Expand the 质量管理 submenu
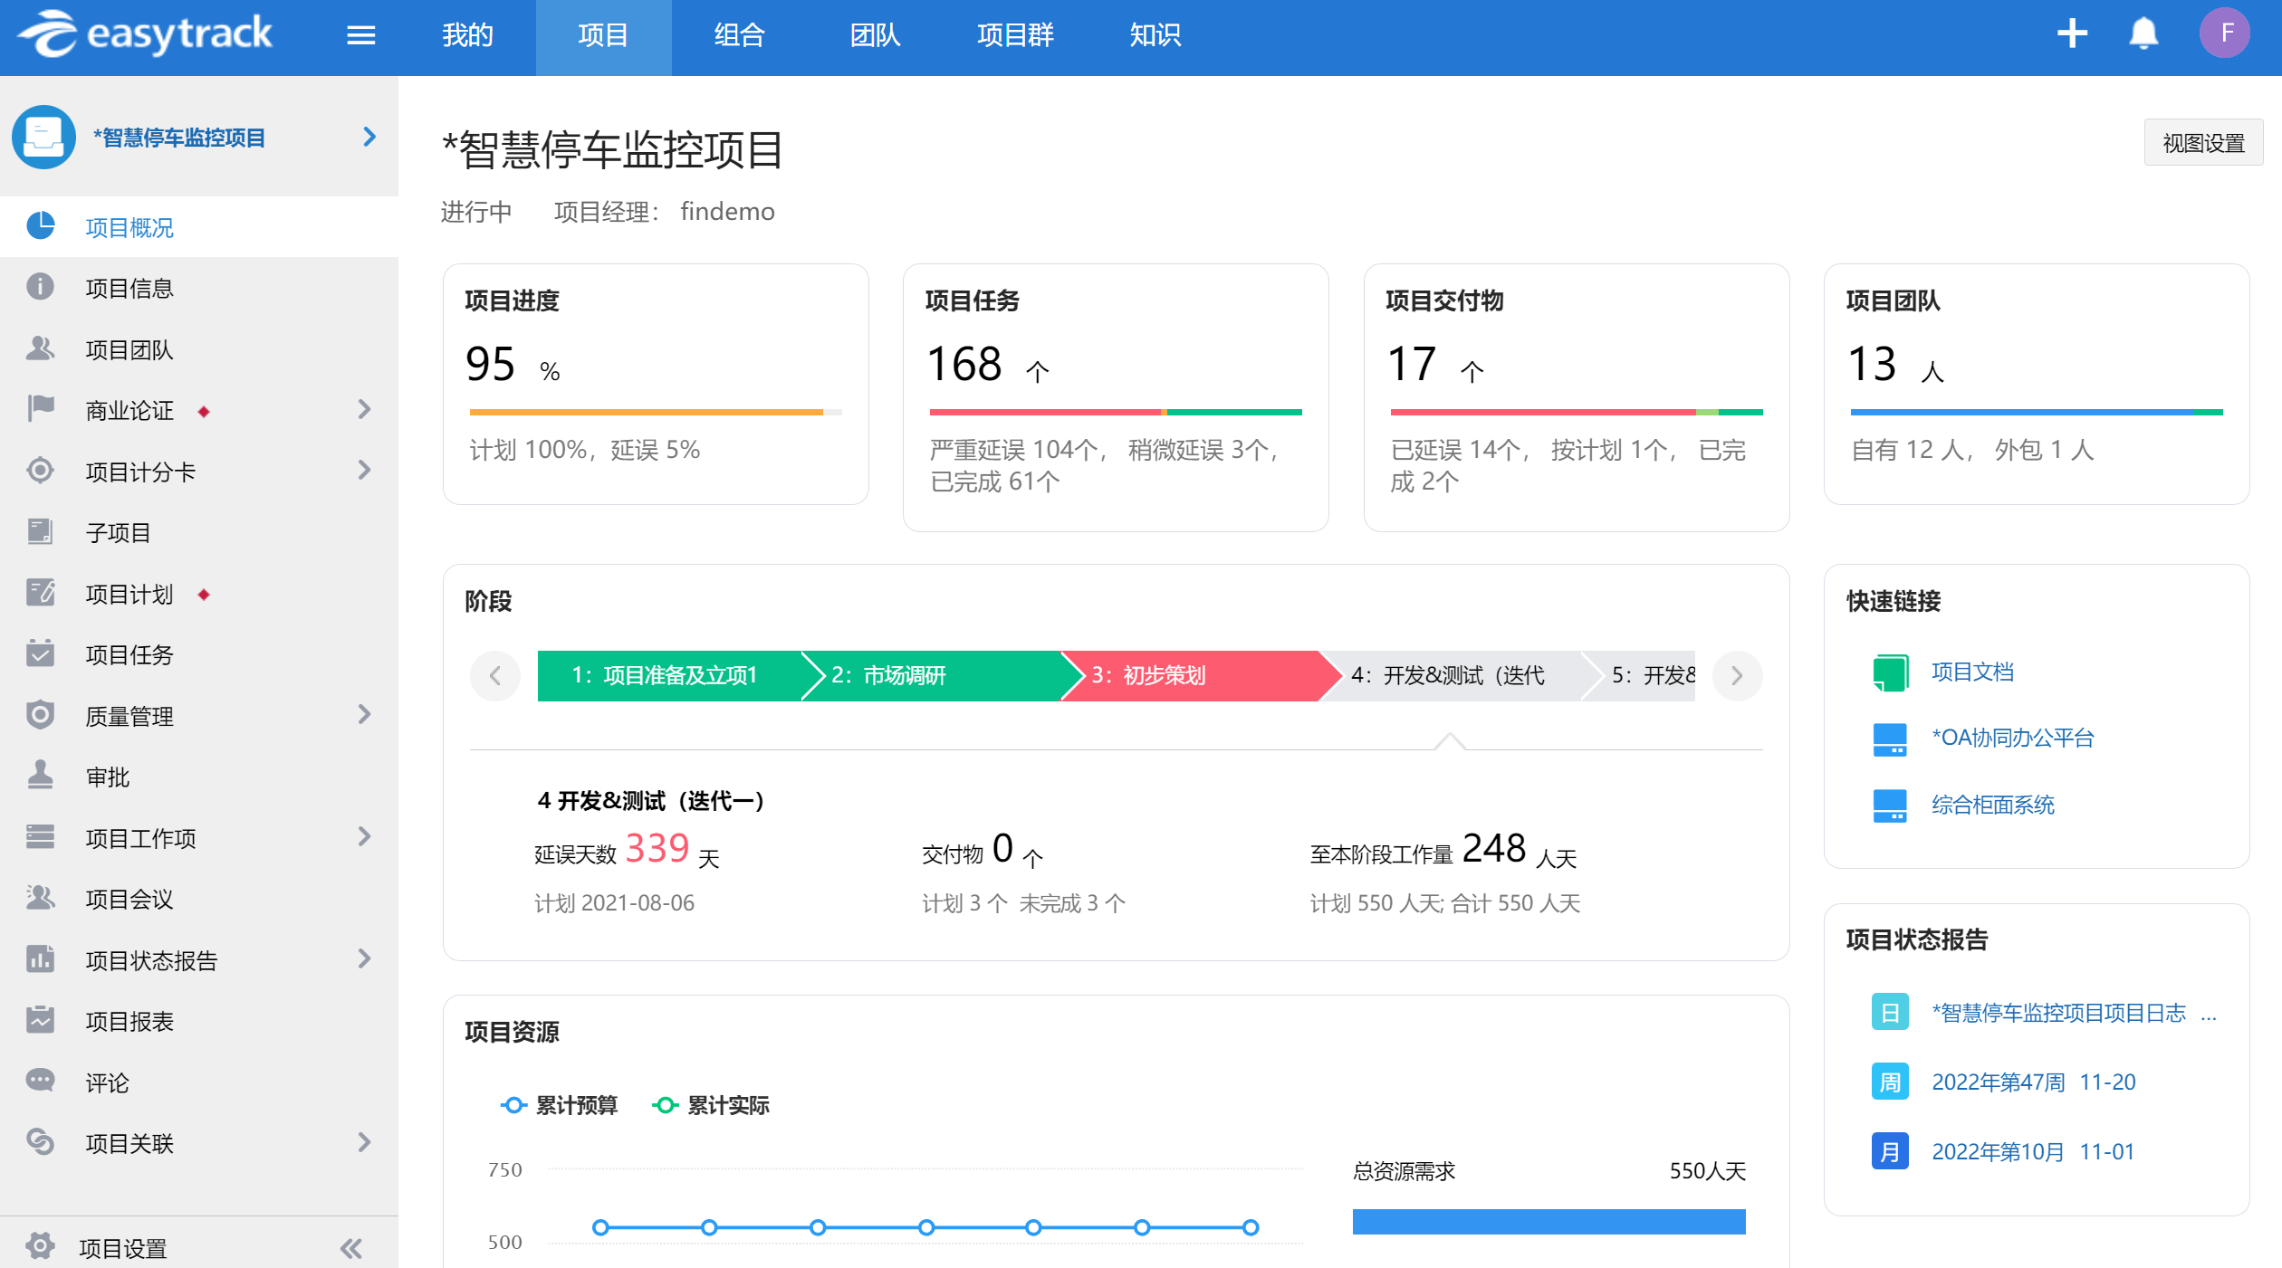Image resolution: width=2282 pixels, height=1268 pixels. [x=364, y=715]
